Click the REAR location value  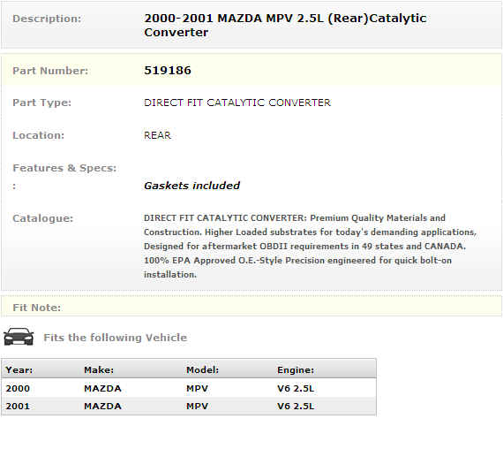[157, 135]
